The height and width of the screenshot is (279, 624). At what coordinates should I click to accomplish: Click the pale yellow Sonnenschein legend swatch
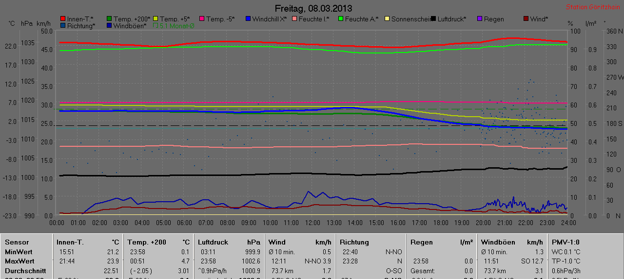click(x=387, y=19)
